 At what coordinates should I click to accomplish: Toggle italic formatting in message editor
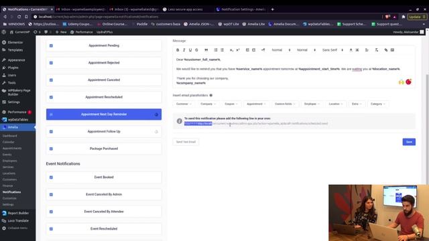tap(184, 50)
